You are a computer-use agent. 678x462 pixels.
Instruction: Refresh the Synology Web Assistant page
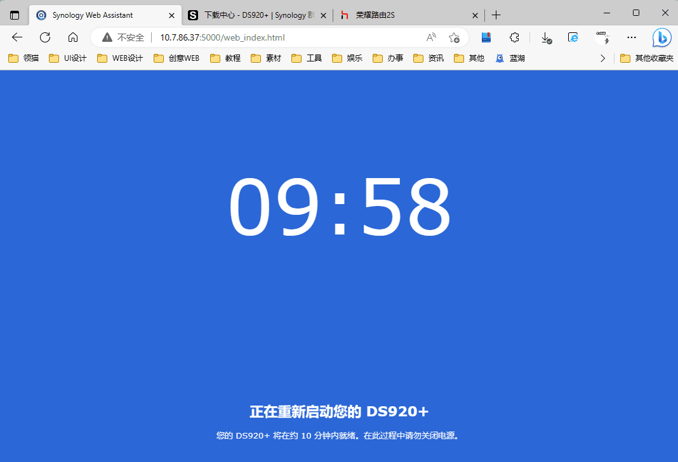[x=45, y=37]
